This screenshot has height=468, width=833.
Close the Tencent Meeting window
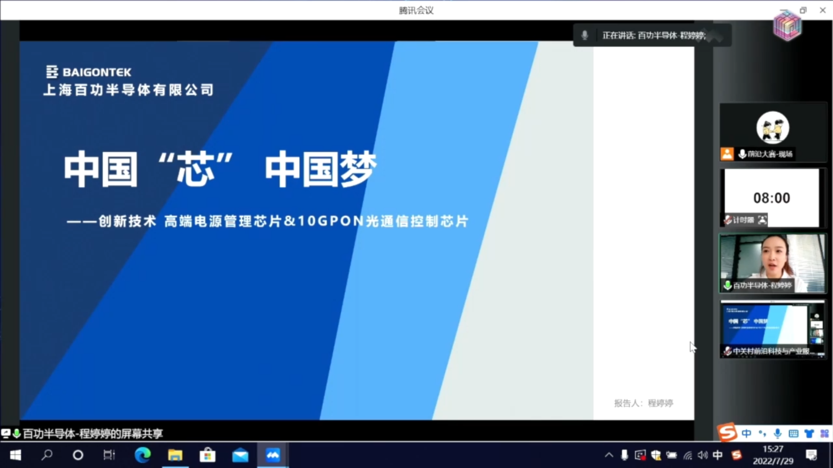823,10
